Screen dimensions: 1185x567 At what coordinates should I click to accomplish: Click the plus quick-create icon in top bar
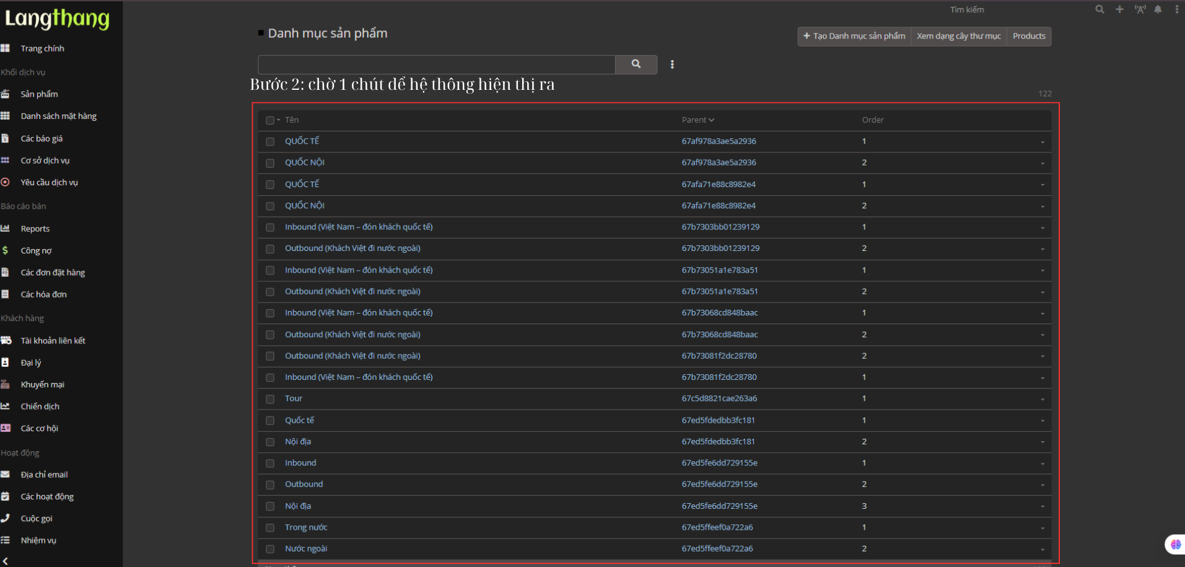1119,9
